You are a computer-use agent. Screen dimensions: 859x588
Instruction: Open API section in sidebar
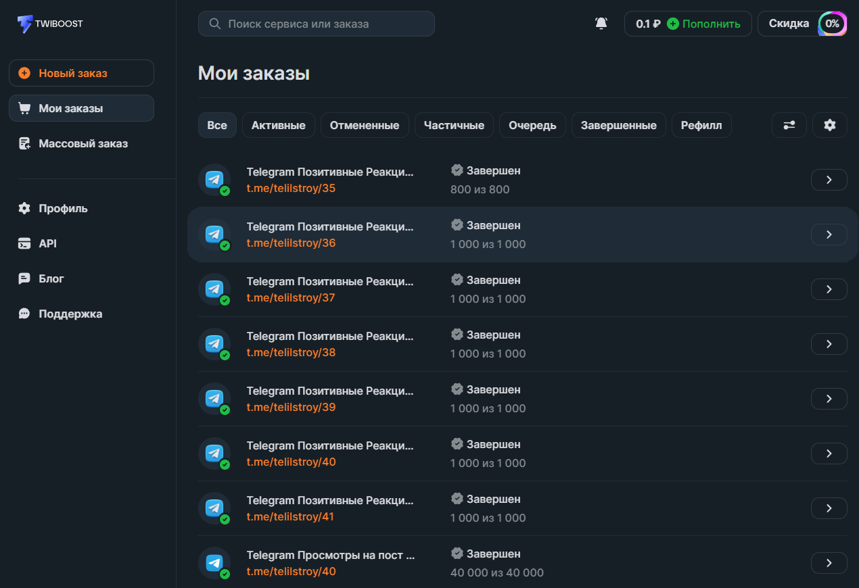pos(47,243)
